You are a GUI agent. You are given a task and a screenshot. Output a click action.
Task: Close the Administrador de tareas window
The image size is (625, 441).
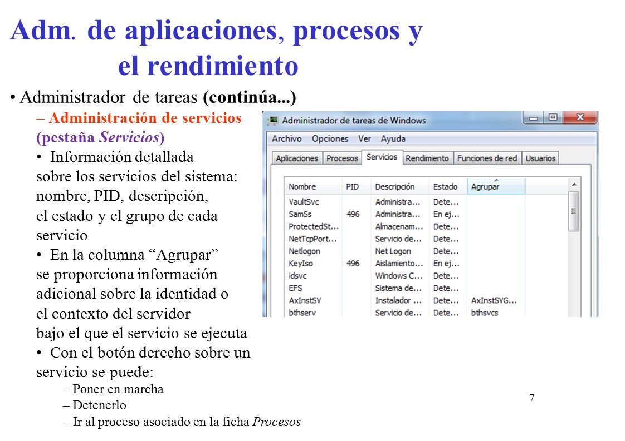point(580,117)
